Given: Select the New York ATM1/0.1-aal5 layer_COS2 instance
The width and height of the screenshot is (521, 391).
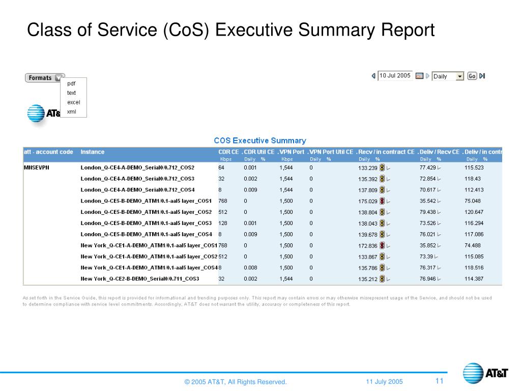Looking at the screenshot, I should (149, 257).
